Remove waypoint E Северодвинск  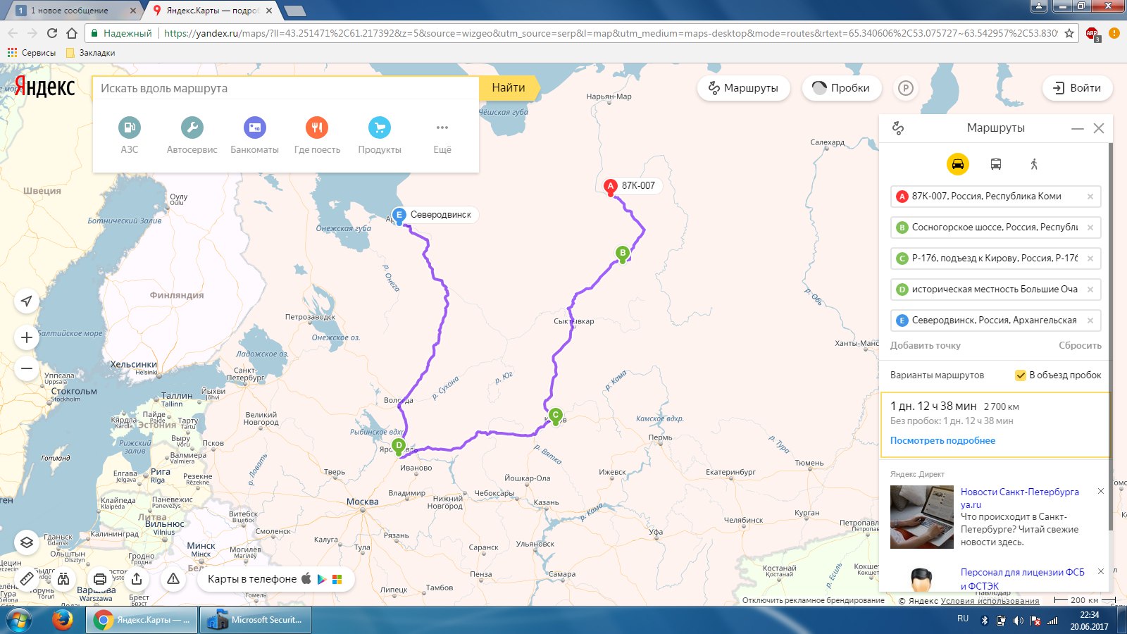point(1090,321)
